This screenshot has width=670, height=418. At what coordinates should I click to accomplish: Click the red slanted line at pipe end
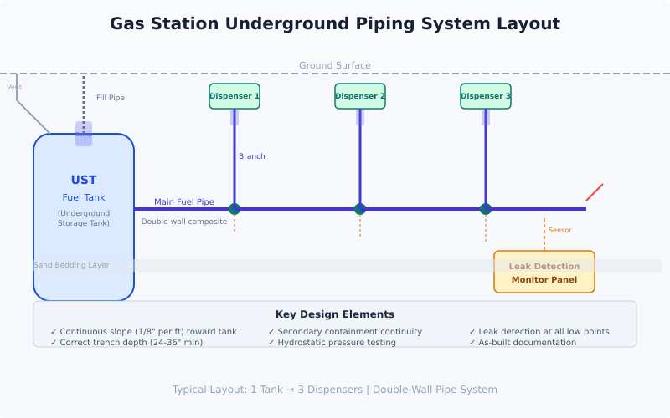(x=595, y=192)
